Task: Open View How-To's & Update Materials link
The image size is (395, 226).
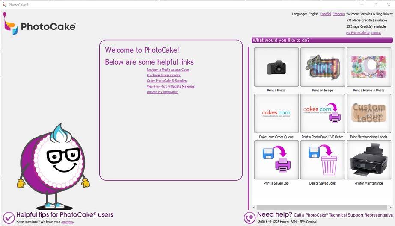Action: point(171,86)
